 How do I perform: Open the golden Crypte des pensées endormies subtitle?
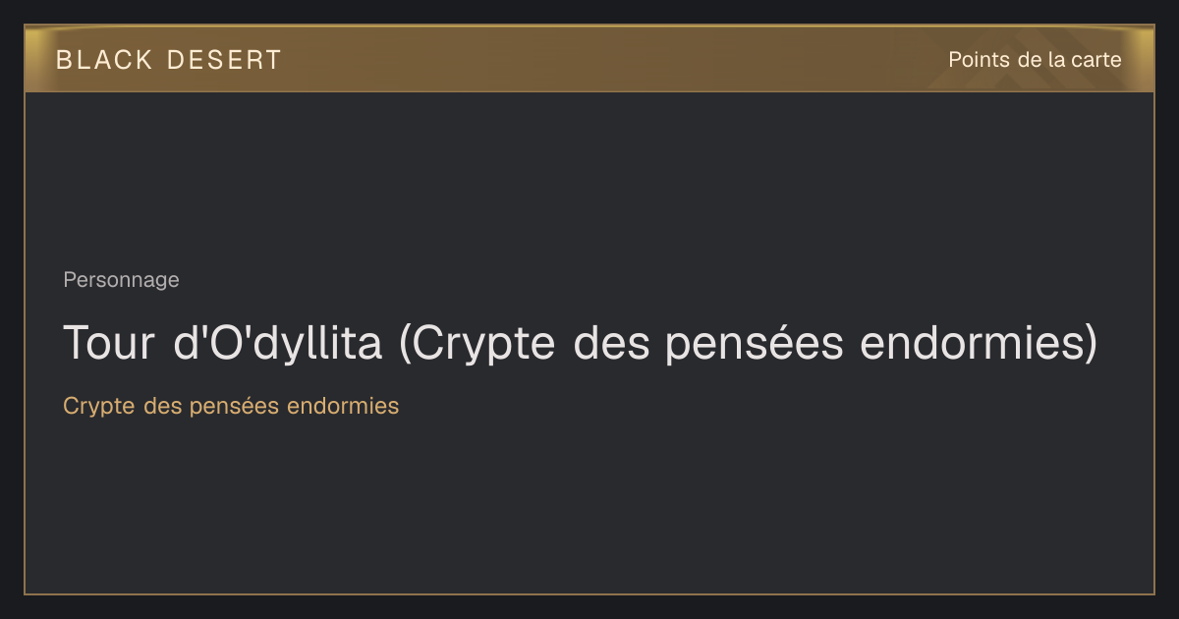coord(231,406)
